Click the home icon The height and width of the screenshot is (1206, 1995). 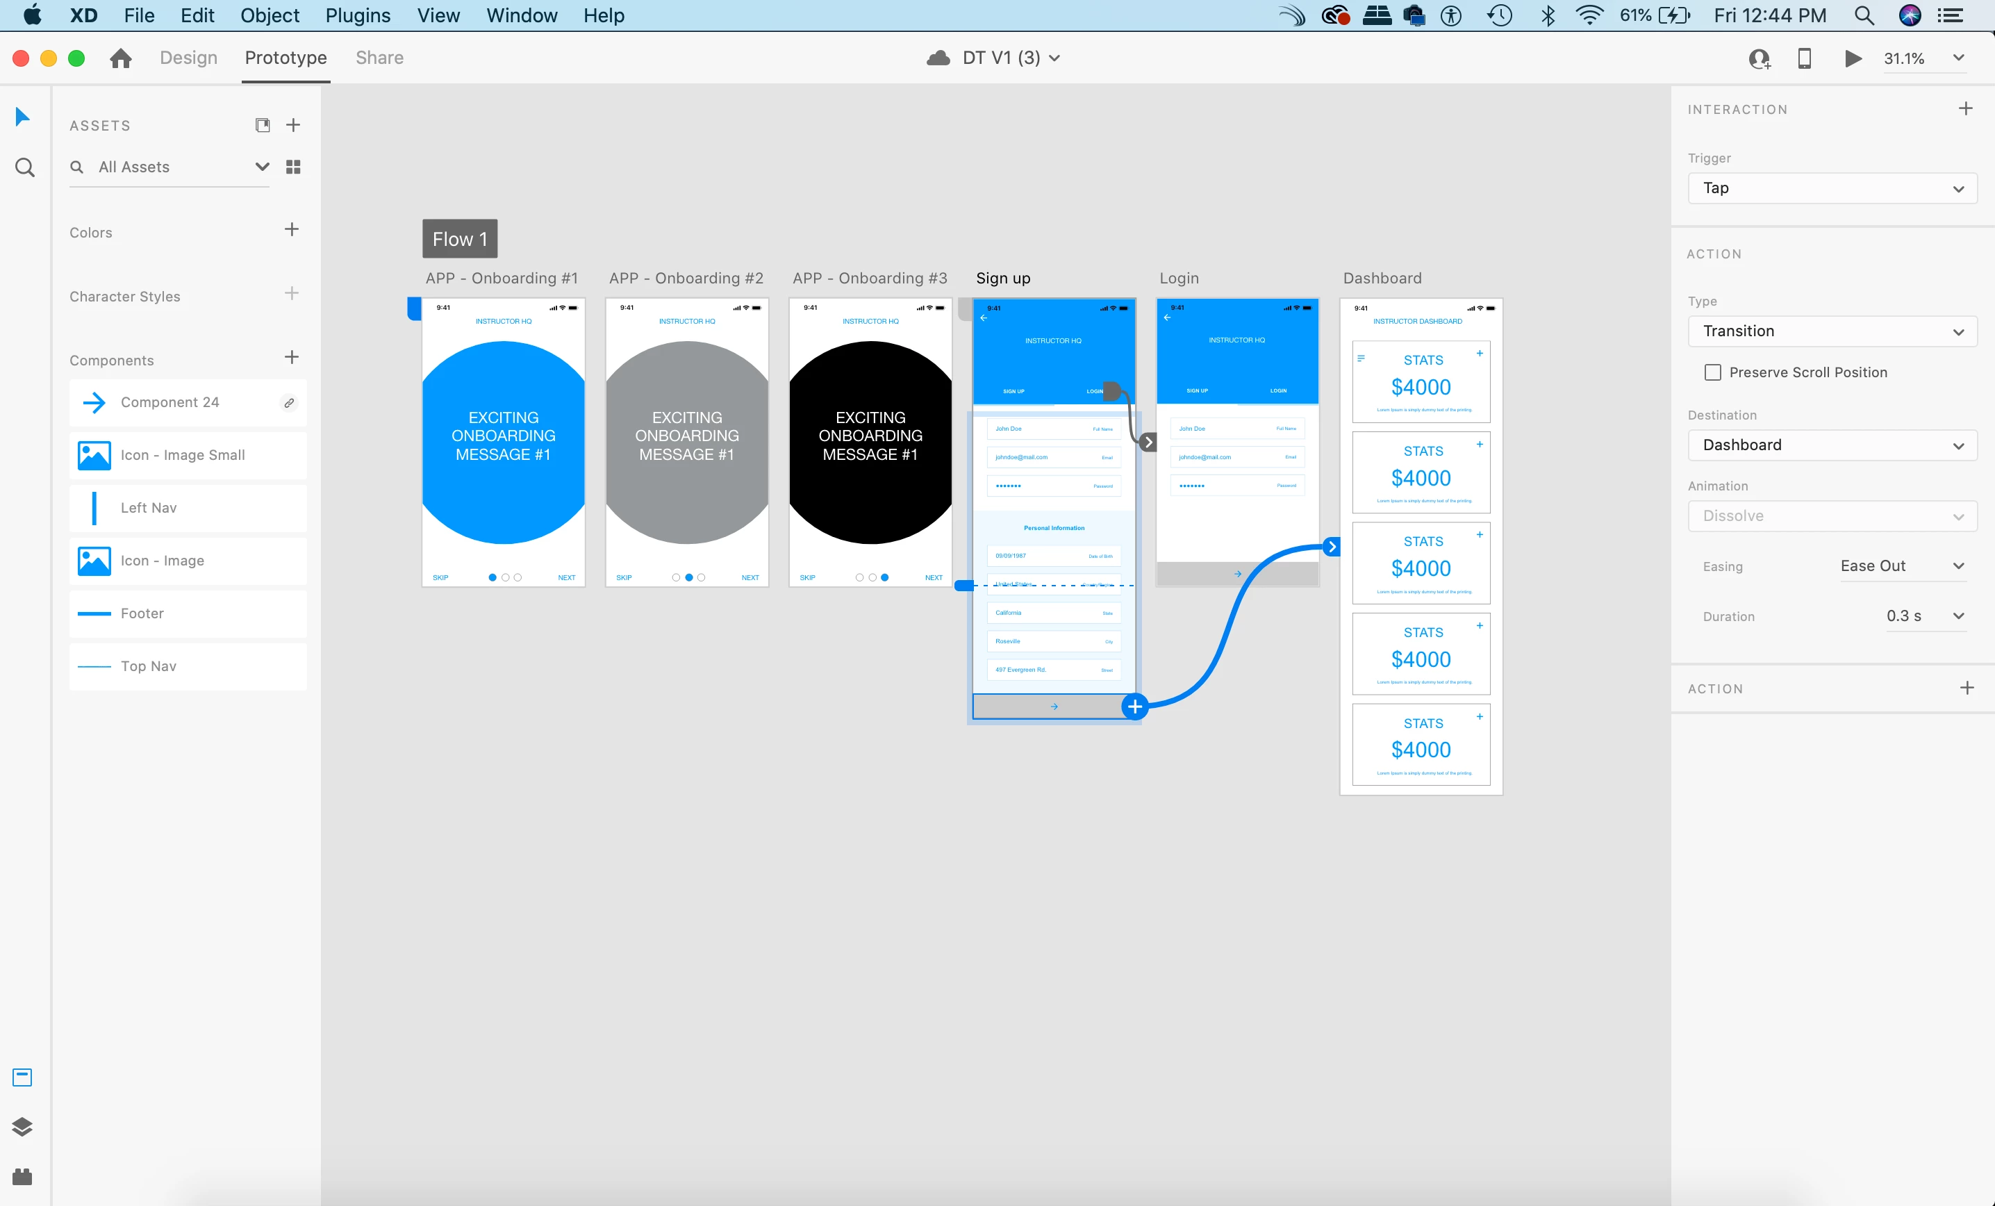121,58
